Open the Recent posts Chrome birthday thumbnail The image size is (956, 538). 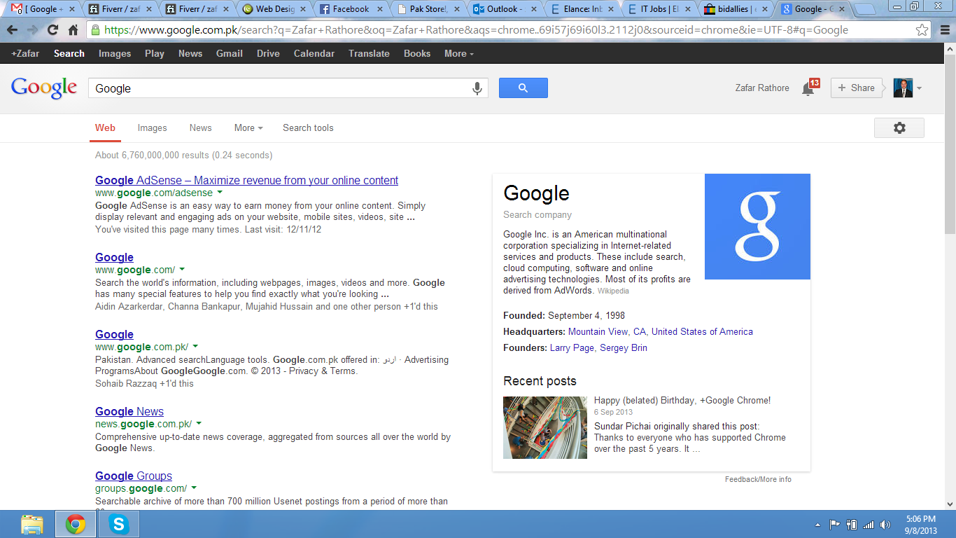click(x=544, y=427)
